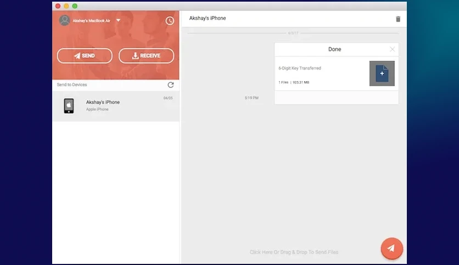459x265 pixels.
Task: Minimize the window with the yellow button
Action: coord(66,6)
